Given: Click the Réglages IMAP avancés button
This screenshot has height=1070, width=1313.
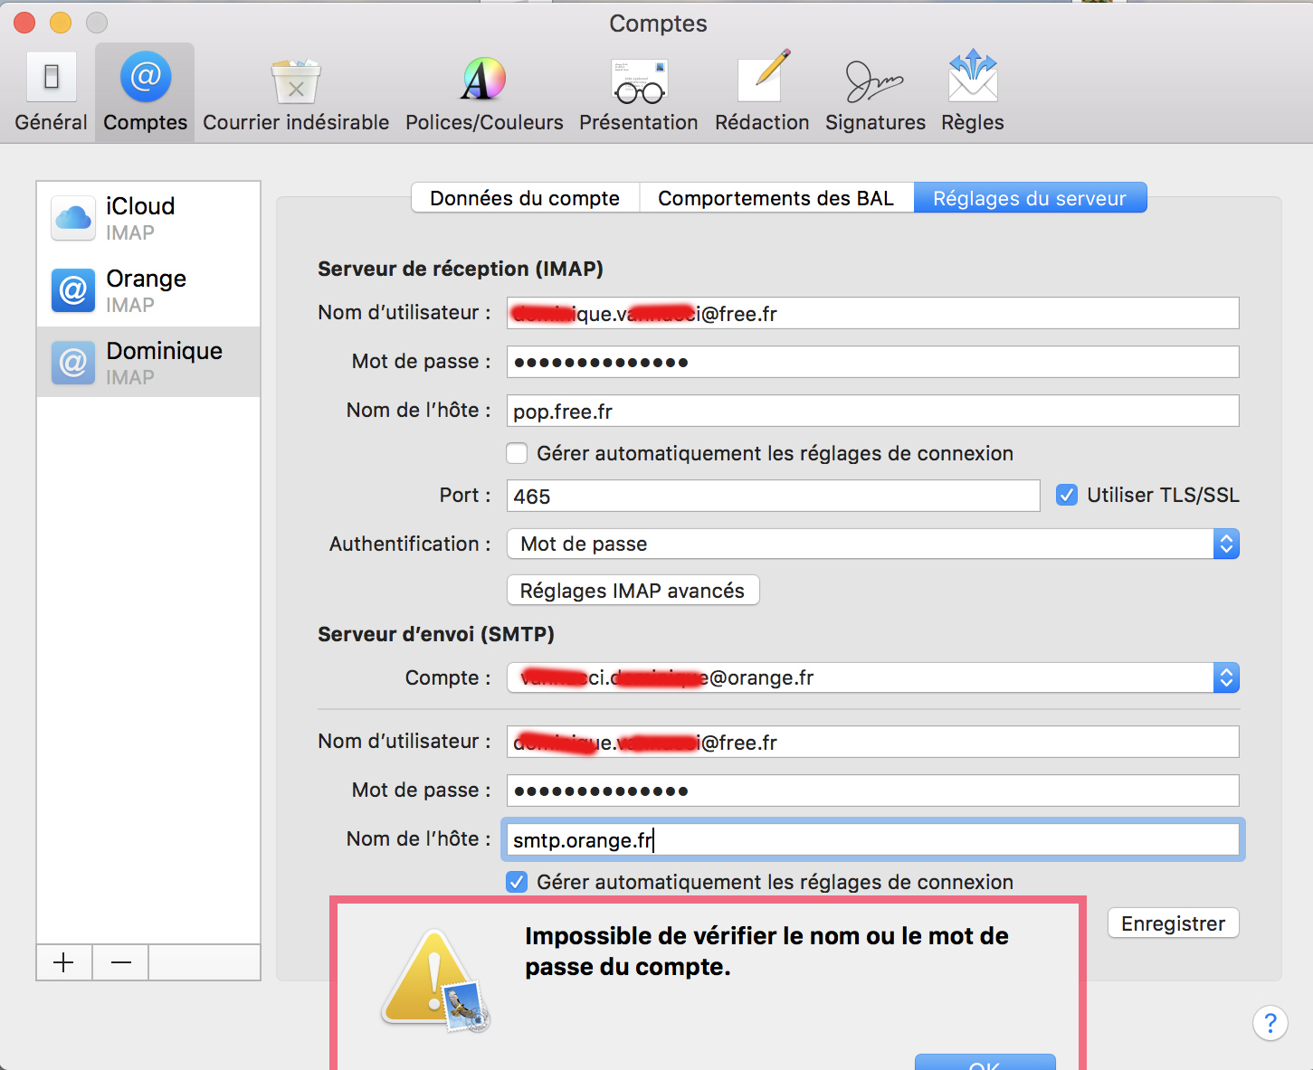Looking at the screenshot, I should [633, 591].
